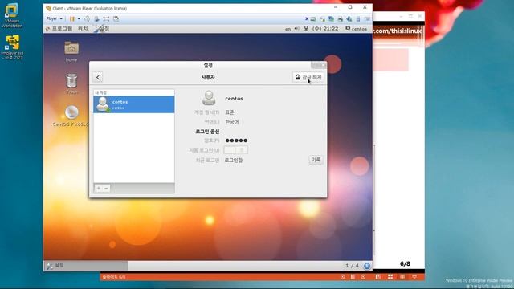The image size is (514, 289).
Task: Click the 설정 app menu in top panel
Action: 102,29
